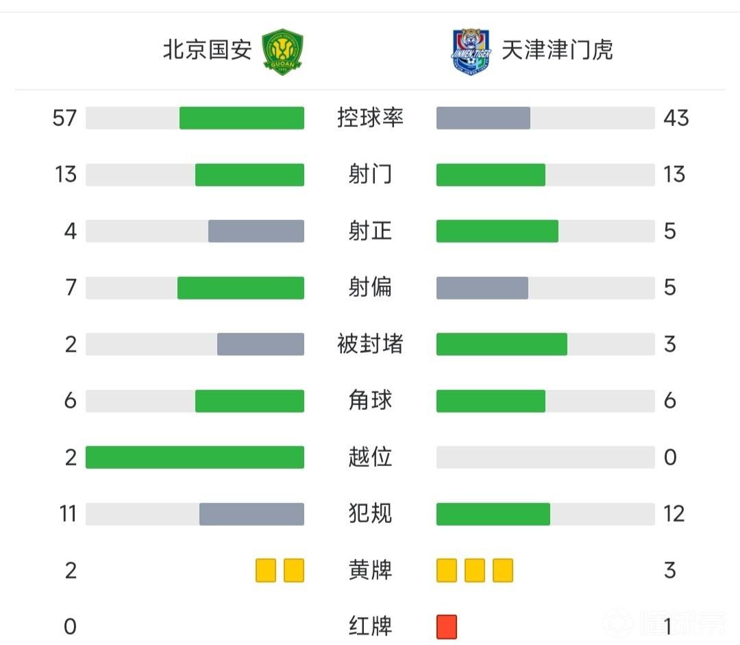Select the 射门 shots label
740x645 pixels.
[x=370, y=174]
